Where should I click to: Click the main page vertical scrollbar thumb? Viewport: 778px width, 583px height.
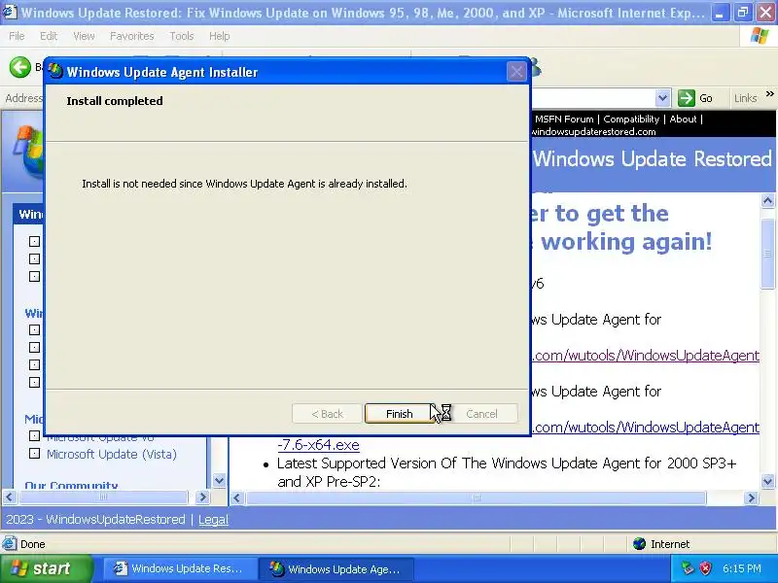[767, 254]
